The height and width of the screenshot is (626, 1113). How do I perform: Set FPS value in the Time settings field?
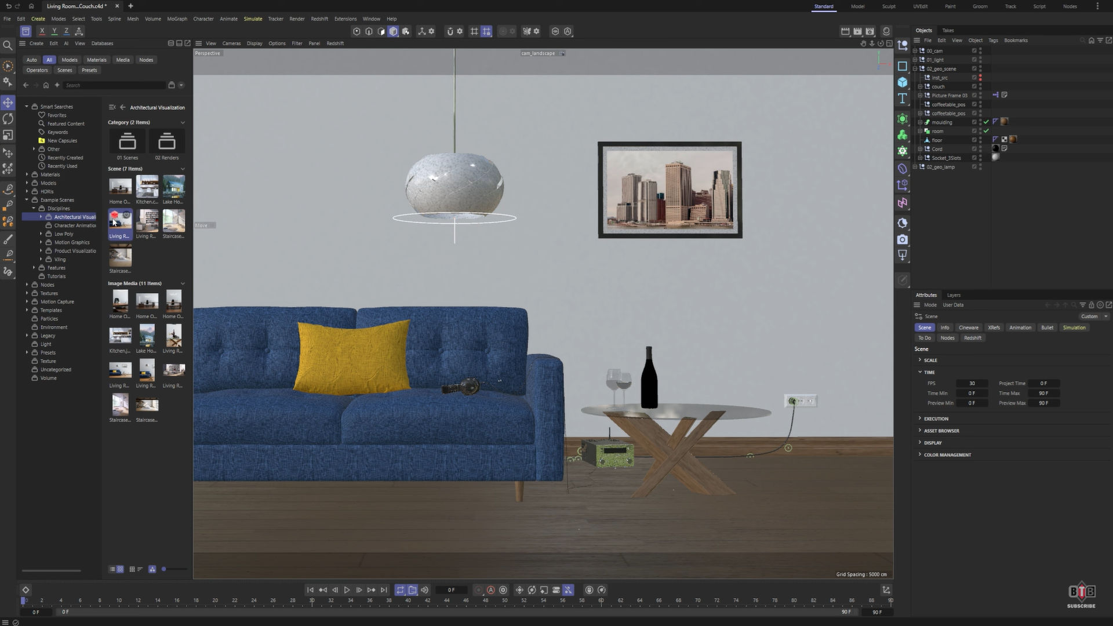(x=972, y=383)
